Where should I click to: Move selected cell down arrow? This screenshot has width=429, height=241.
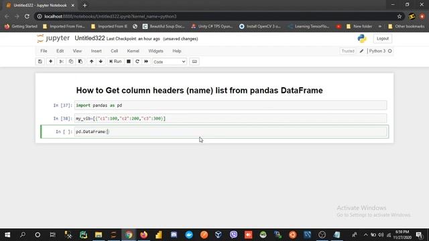[101, 62]
